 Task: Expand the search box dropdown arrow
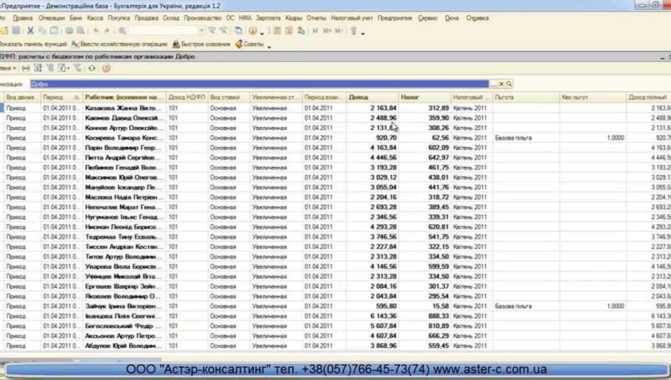pyautogui.click(x=203, y=31)
